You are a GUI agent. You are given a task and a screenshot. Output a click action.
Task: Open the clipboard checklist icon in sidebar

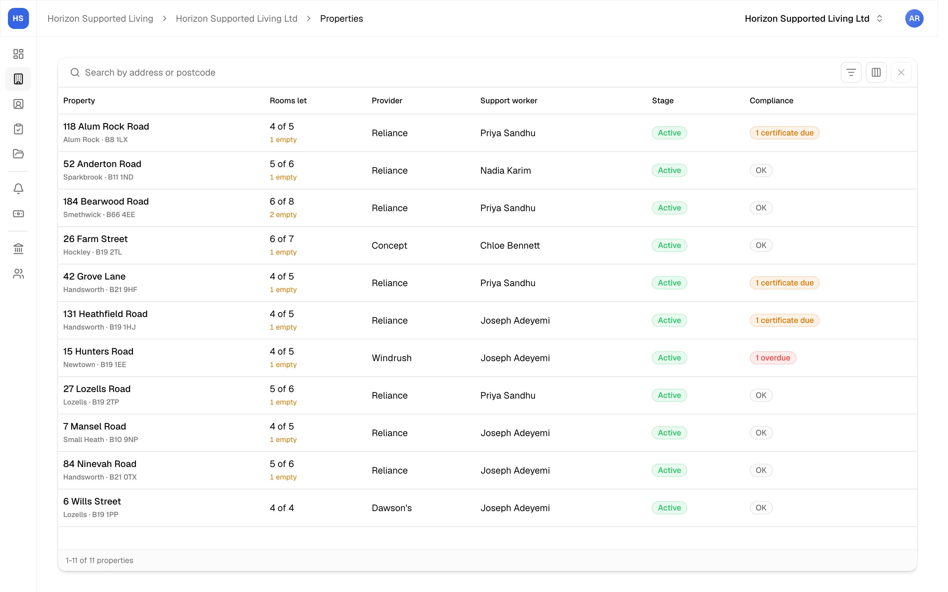pos(18,129)
